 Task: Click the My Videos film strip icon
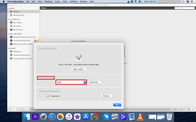11,22
